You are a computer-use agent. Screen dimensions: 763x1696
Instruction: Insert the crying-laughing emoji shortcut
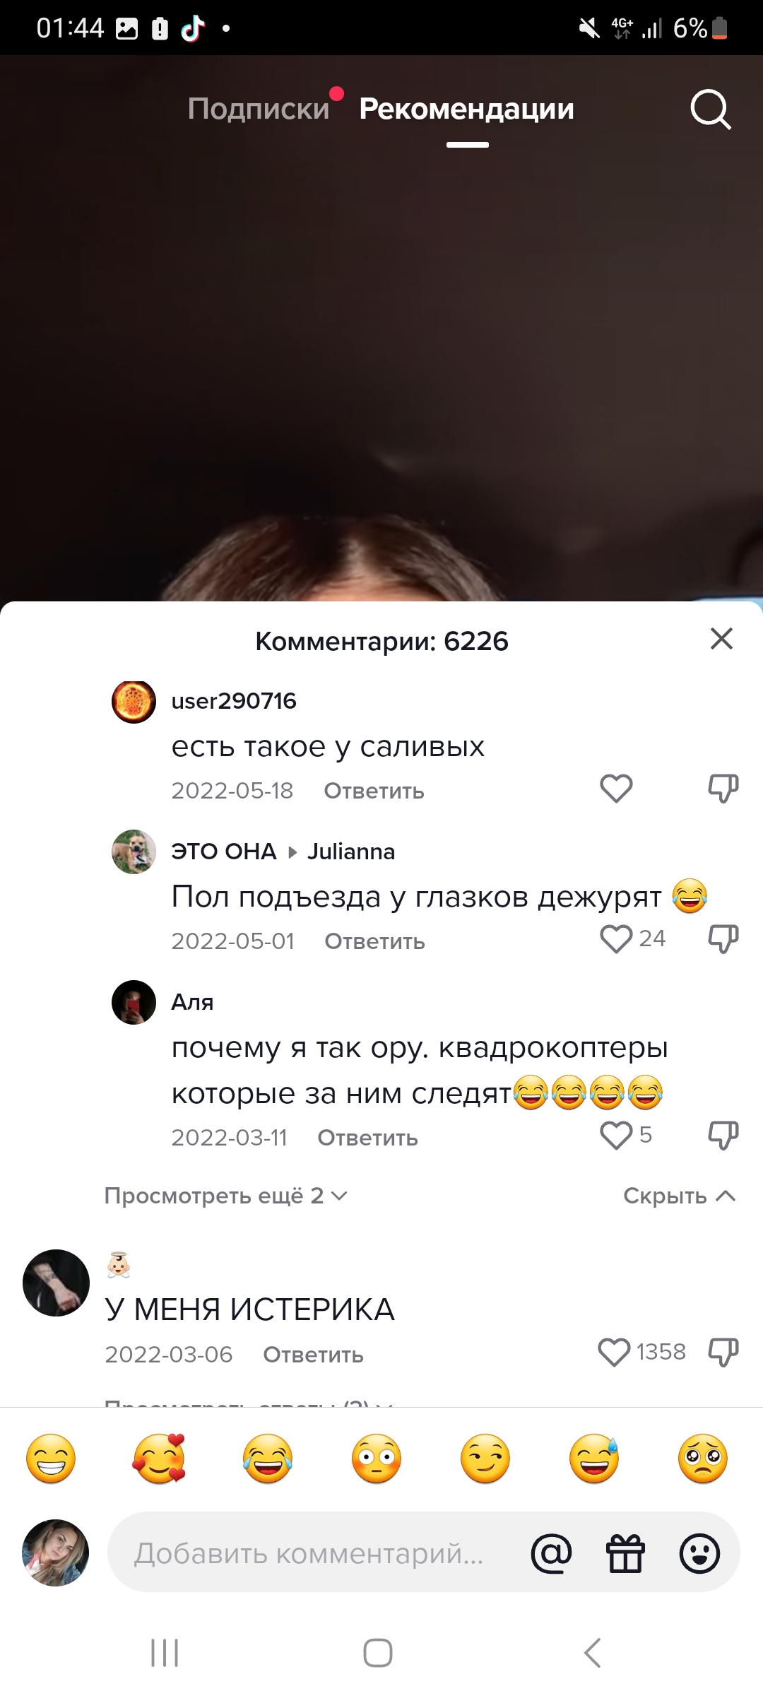pyautogui.click(x=268, y=1459)
